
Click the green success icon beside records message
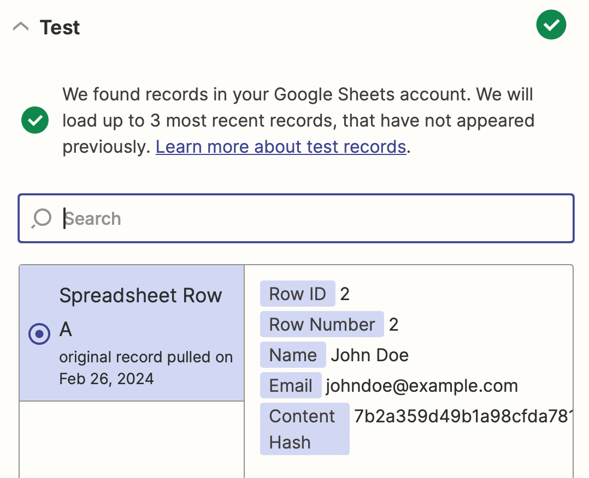coord(35,121)
